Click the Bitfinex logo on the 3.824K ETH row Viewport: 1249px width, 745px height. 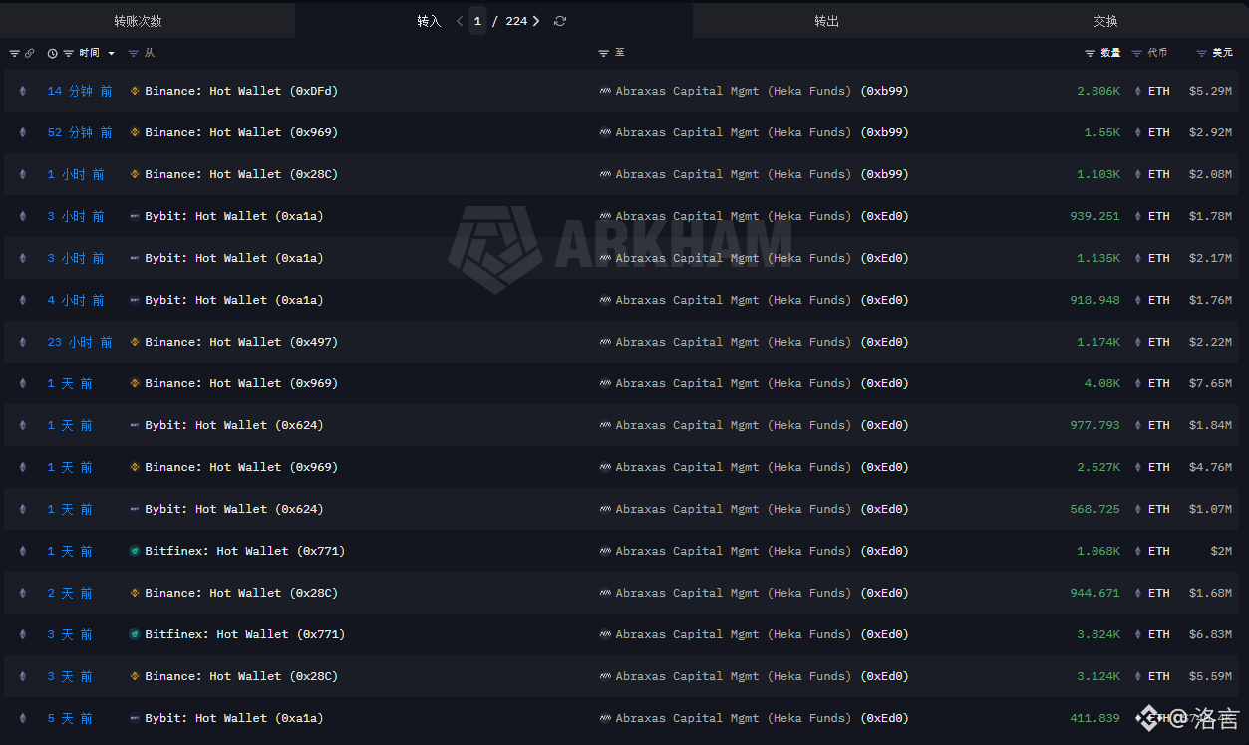(136, 634)
